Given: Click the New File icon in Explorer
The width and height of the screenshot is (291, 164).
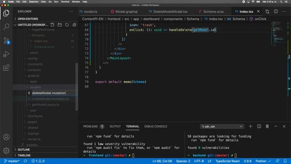Looking at the screenshot, I should 53,25.
